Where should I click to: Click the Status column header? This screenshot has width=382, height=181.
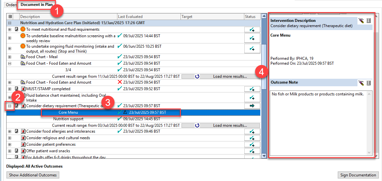(252, 17)
